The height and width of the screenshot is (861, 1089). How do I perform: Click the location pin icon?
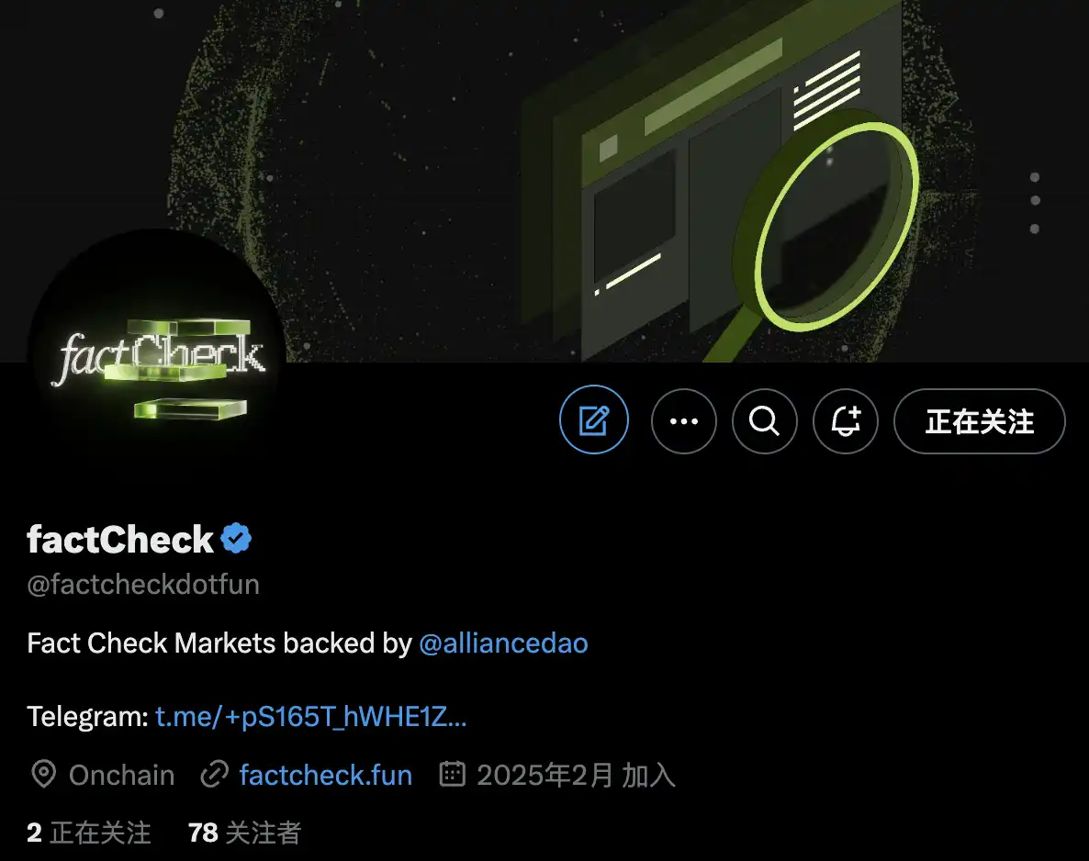44,774
